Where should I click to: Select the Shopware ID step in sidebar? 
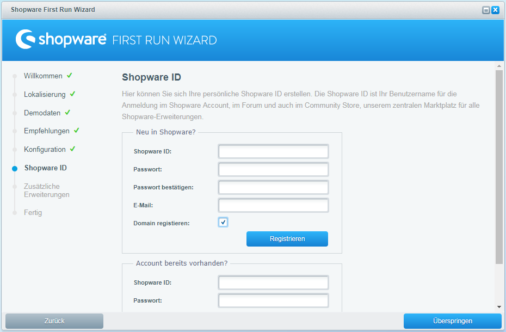point(46,168)
